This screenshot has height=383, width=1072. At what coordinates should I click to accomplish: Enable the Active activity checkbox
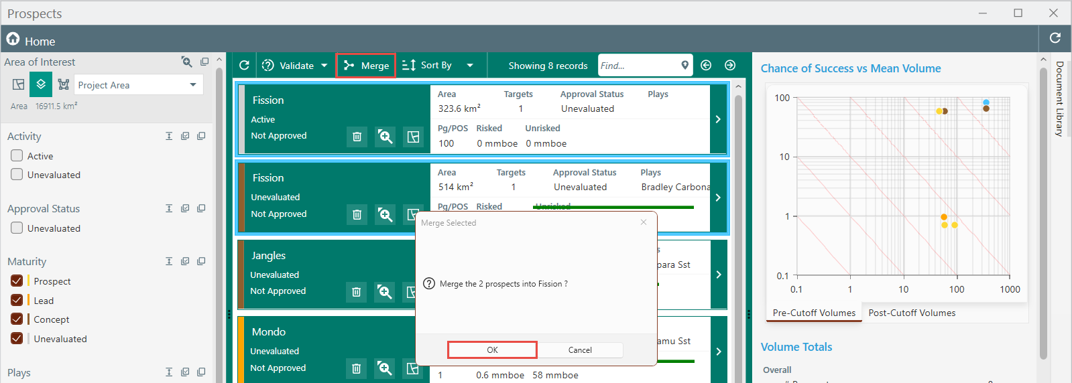coord(17,155)
